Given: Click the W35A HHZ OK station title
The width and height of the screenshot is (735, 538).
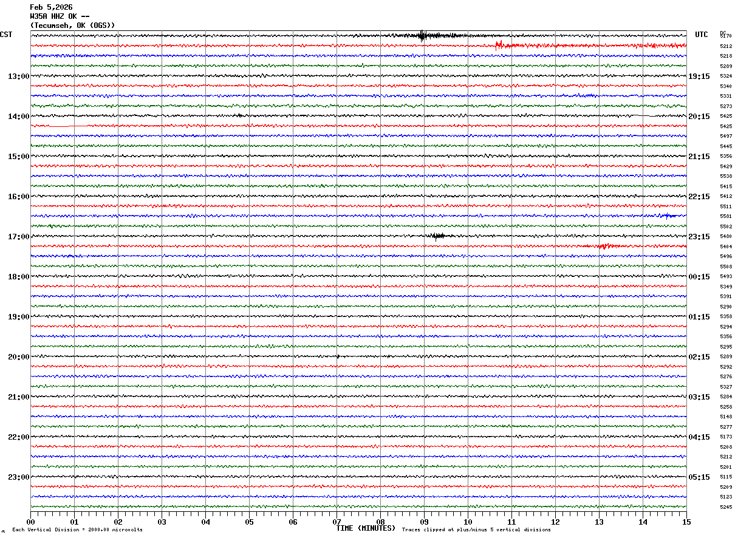Looking at the screenshot, I should point(60,16).
